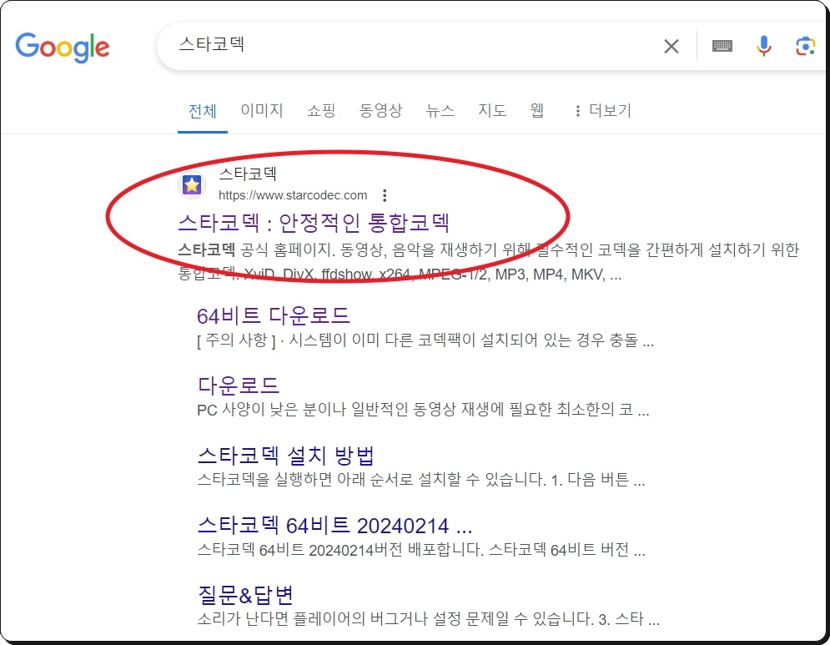Click snippet starting 소리가 난다면 플레이어의
The width and height of the screenshot is (830, 645).
click(428, 618)
